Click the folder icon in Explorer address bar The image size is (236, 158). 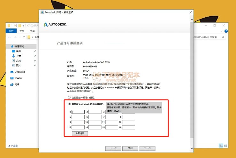pyautogui.click(x=29, y=37)
